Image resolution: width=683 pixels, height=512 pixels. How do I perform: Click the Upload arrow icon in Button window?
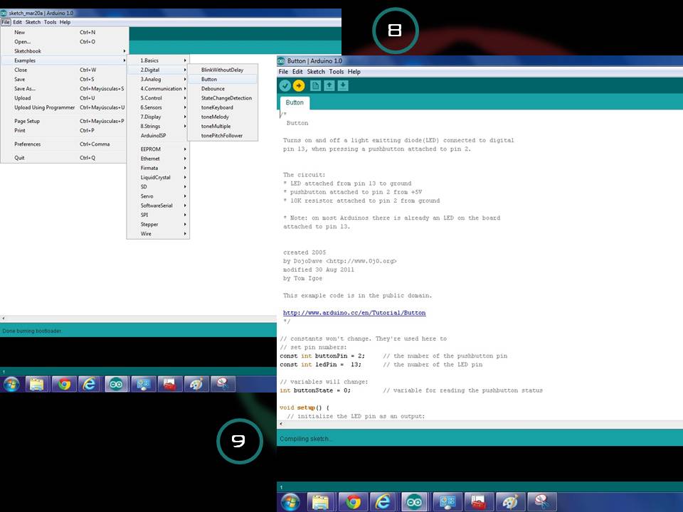click(299, 86)
